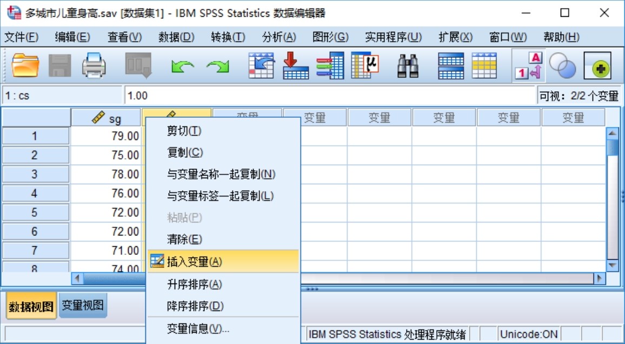Redo with the green right arrow

(x=218, y=66)
